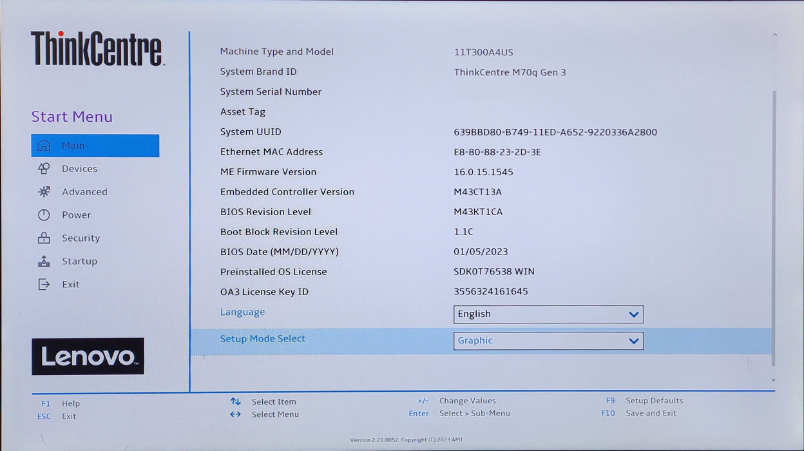Click the Language setting label
Viewport: 804px width, 451px height.
(x=242, y=312)
